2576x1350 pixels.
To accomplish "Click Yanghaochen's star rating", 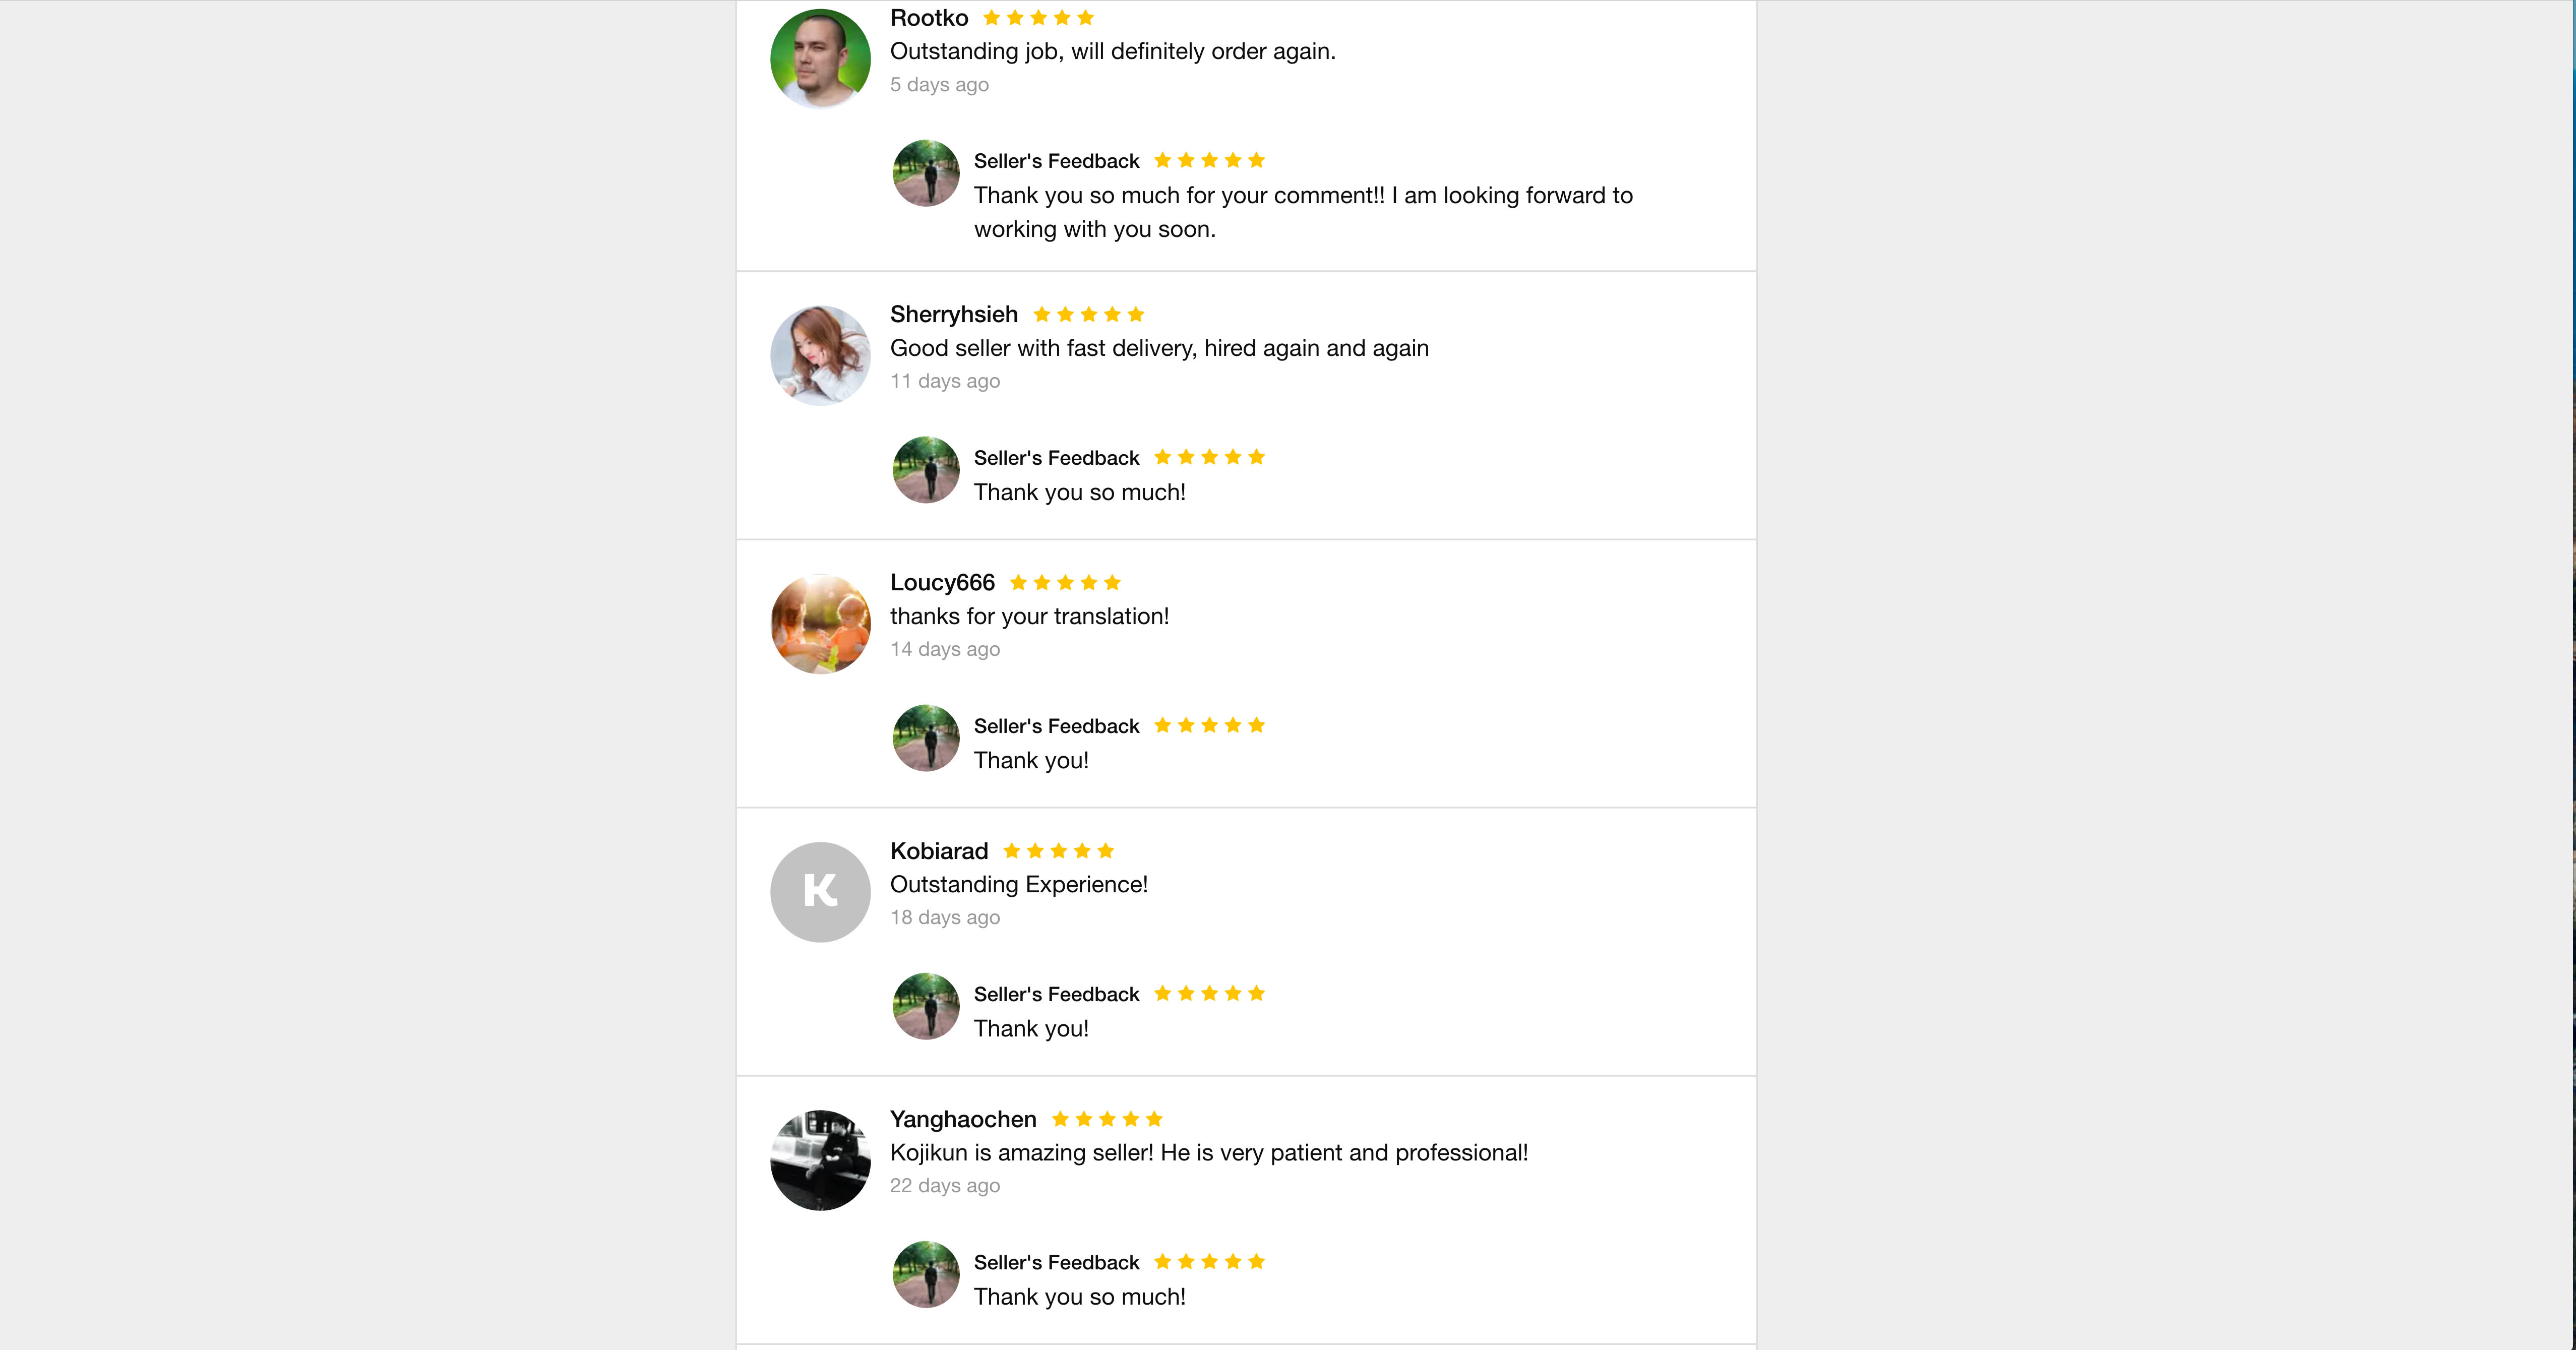I will click(x=1107, y=1119).
